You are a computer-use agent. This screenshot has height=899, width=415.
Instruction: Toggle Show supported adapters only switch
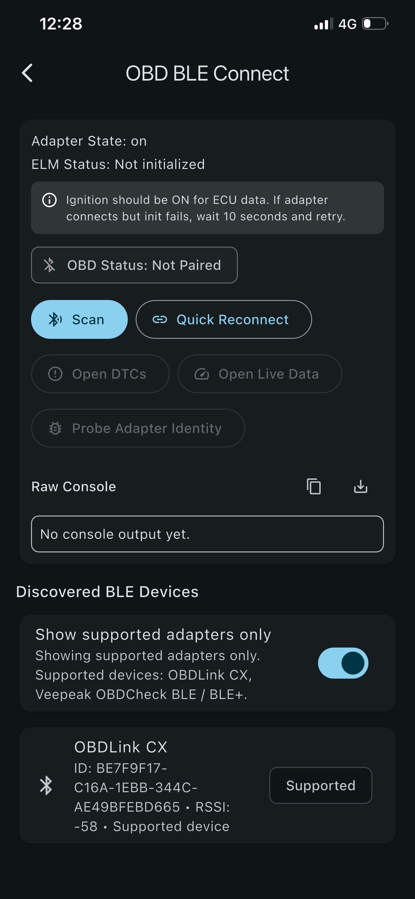coord(343,663)
